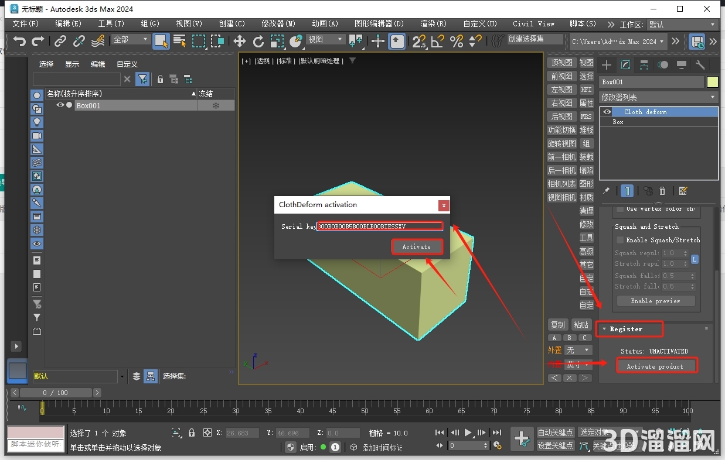
Task: Open the 视图 reference coordinate dropdown
Action: 326,39
